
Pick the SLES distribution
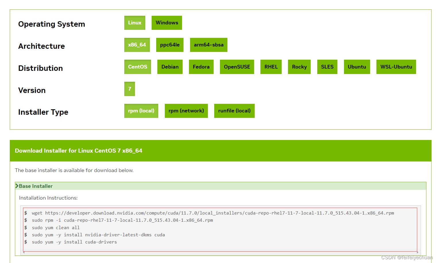pyautogui.click(x=327, y=67)
